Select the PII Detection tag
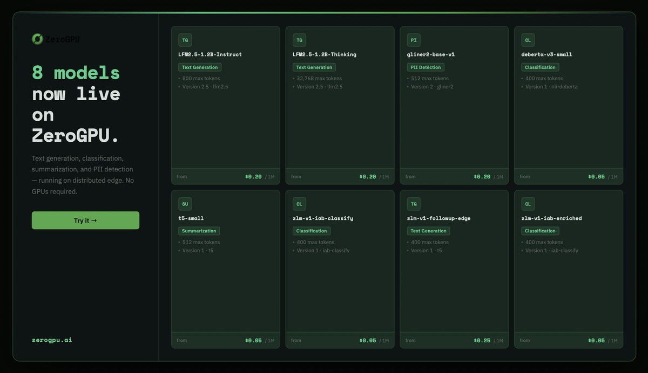Screen dimensions: 648x373 [426, 67]
